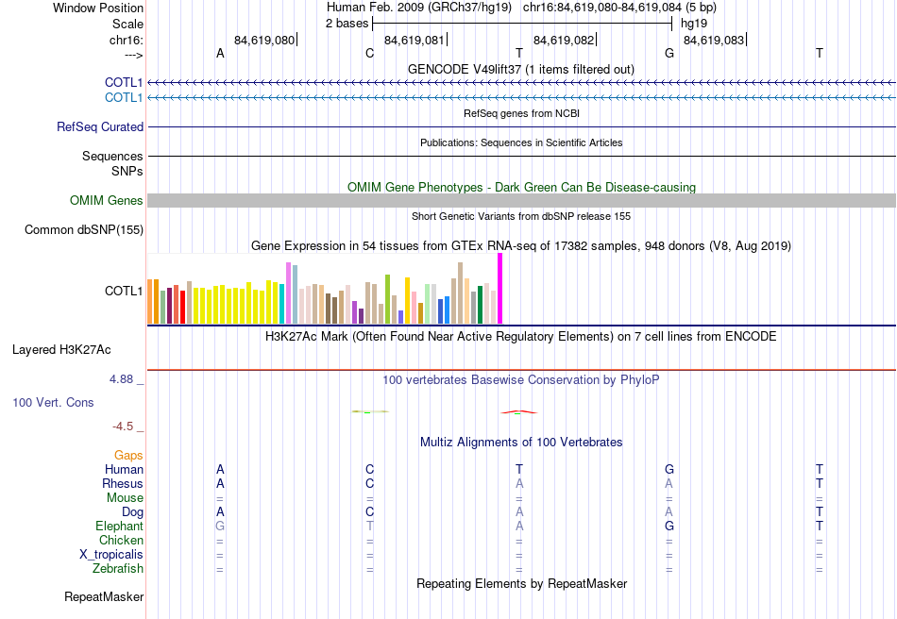Click the Scale row label
Screen dimensions: 897x619
coord(127,24)
